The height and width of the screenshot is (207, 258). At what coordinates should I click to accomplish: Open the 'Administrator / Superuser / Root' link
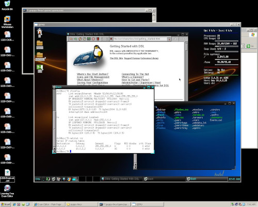(x=141, y=83)
